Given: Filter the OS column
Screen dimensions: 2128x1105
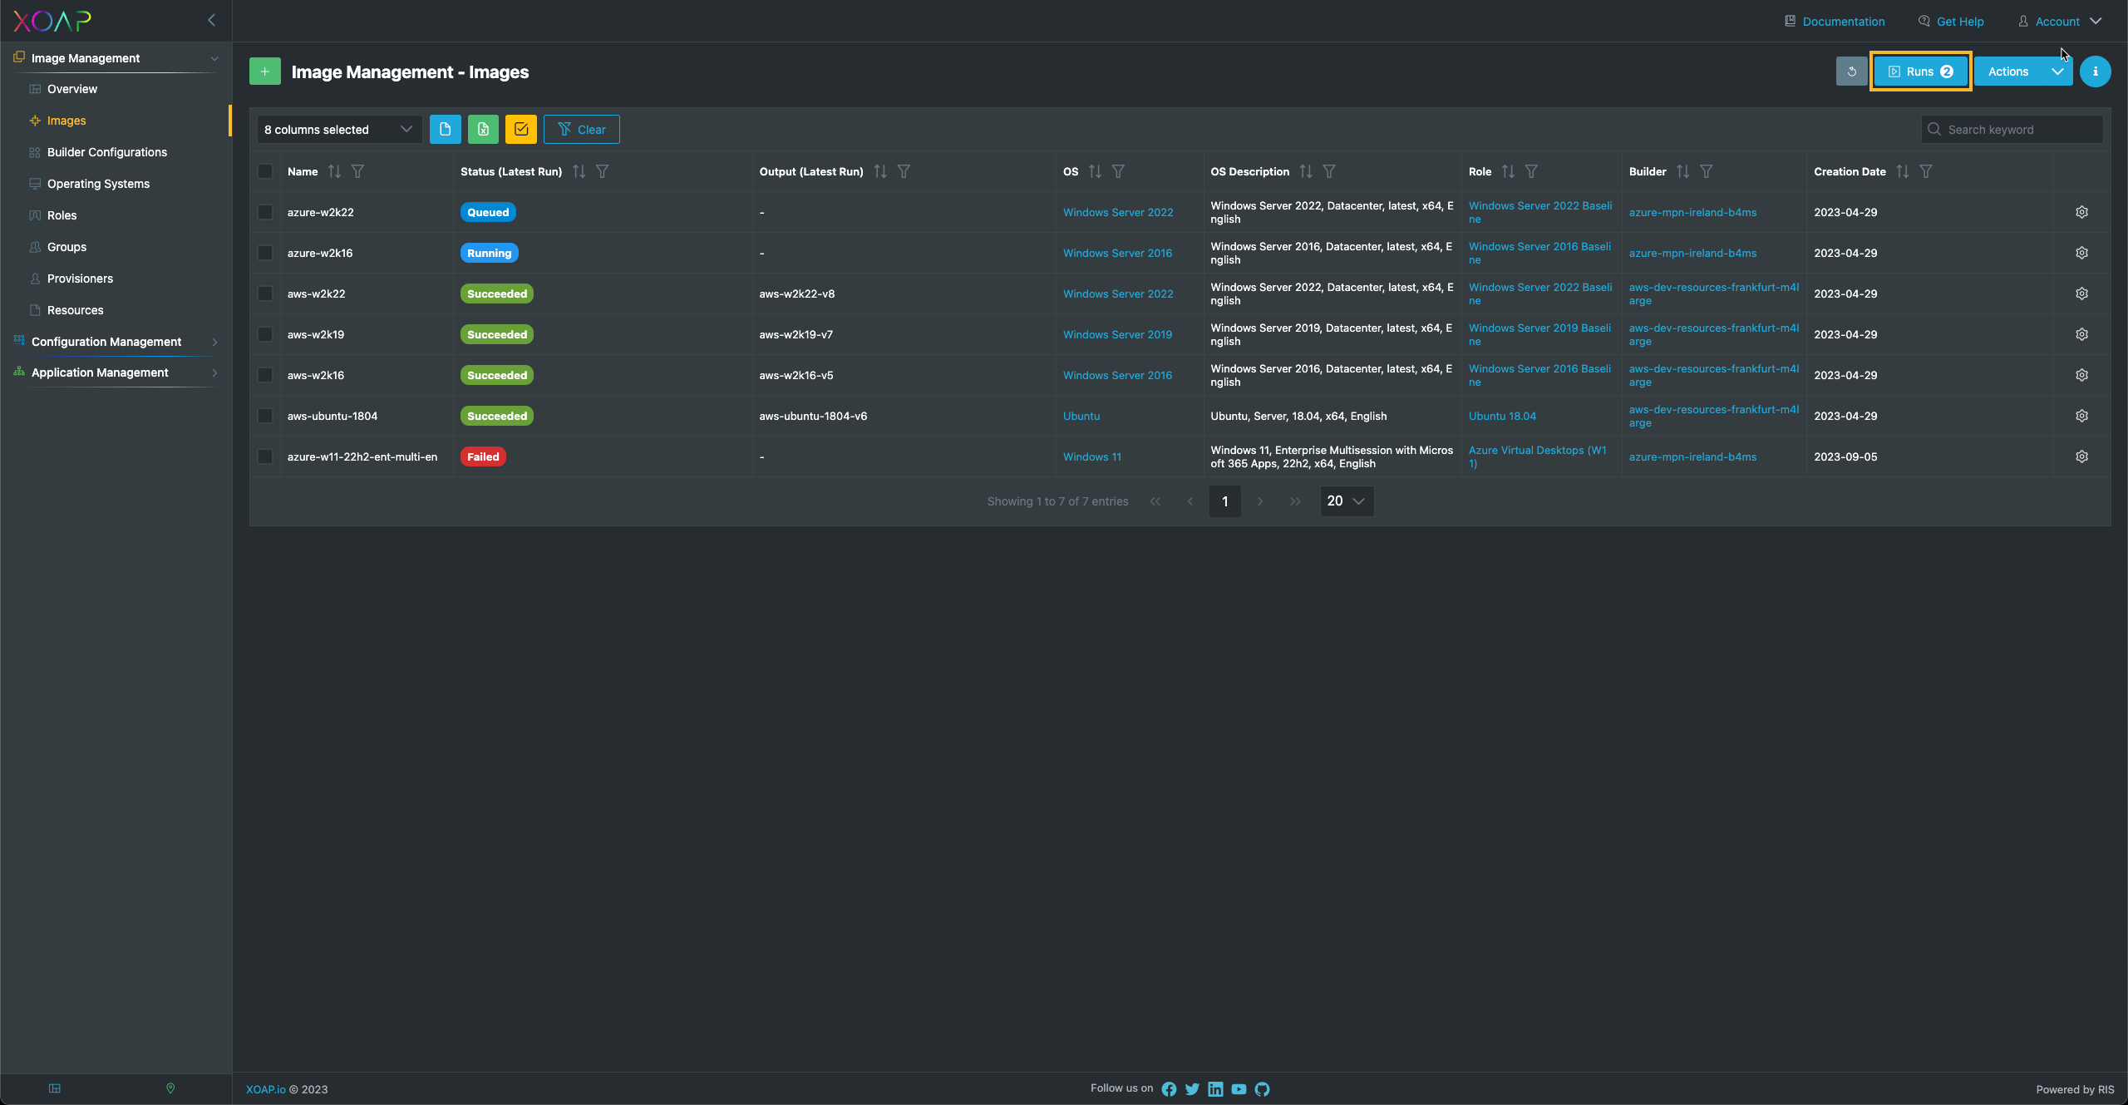Looking at the screenshot, I should tap(1118, 171).
